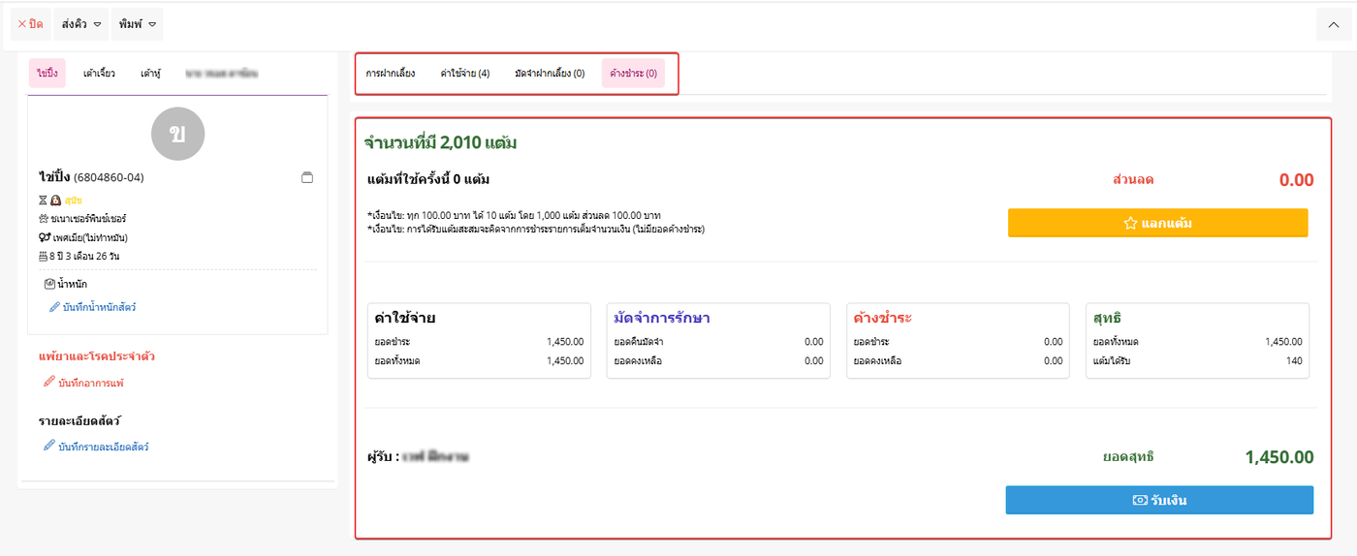Click the รายละเอียดสัตว์ heading
The height and width of the screenshot is (556, 1357).
[x=79, y=420]
